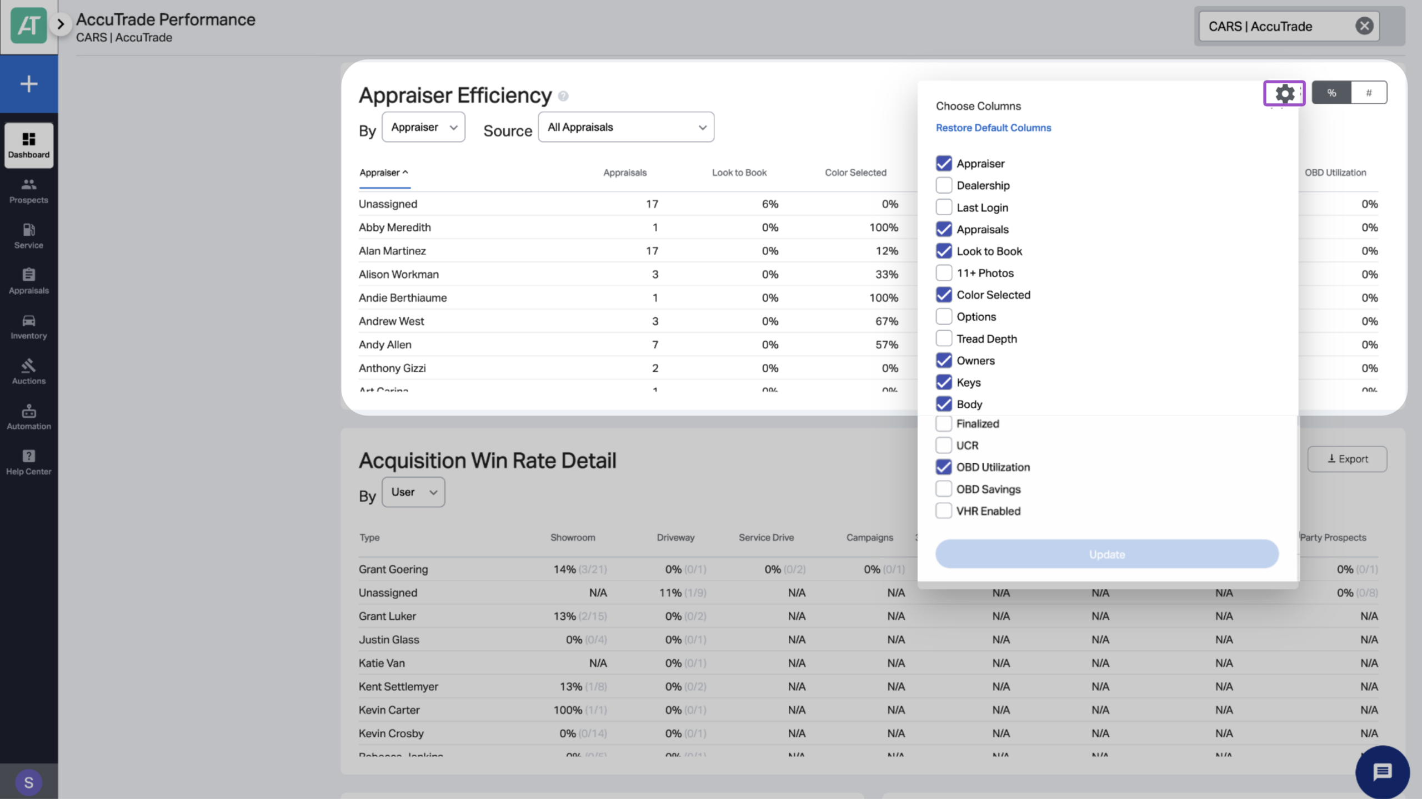Open the Help Center sidebar item
The image size is (1422, 799).
coord(29,462)
